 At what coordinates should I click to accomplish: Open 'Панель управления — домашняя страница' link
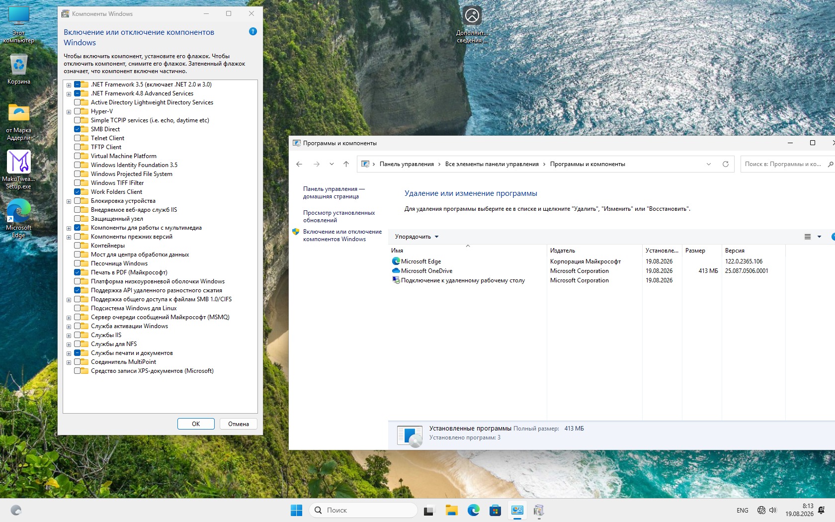click(334, 192)
